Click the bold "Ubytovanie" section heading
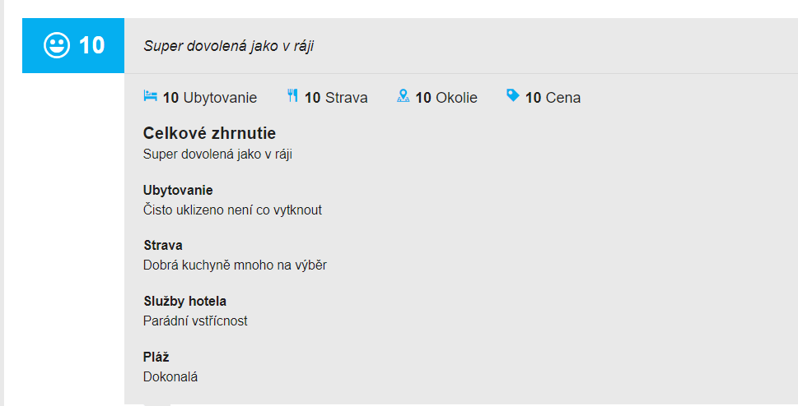Screen dimensions: 798x406 [178, 191]
